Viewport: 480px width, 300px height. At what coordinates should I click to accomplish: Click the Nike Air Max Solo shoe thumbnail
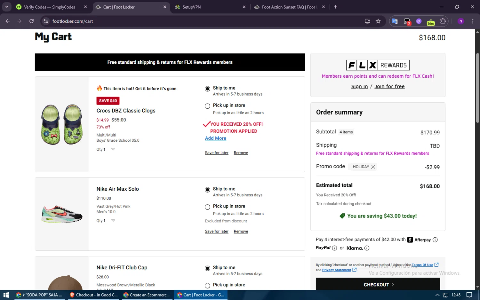pyautogui.click(x=62, y=214)
